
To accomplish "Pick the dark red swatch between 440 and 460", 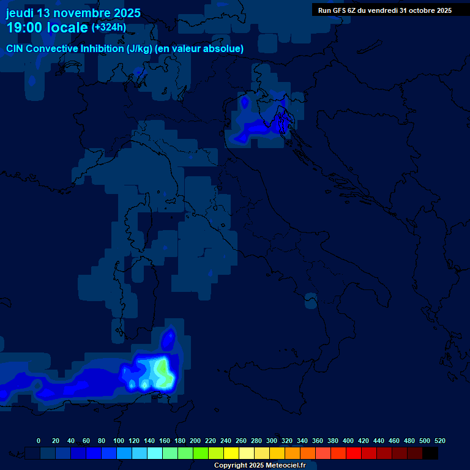I will (384, 453).
